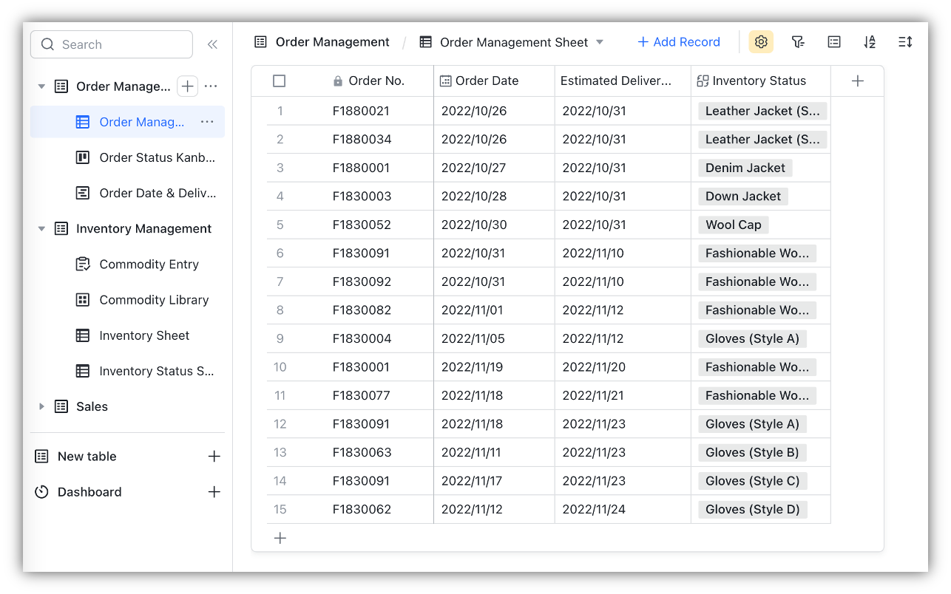Click the Add Record button
The height and width of the screenshot is (594, 951).
(x=679, y=42)
